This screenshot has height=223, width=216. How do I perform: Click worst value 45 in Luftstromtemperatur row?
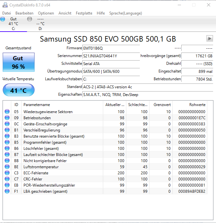pos(145,167)
